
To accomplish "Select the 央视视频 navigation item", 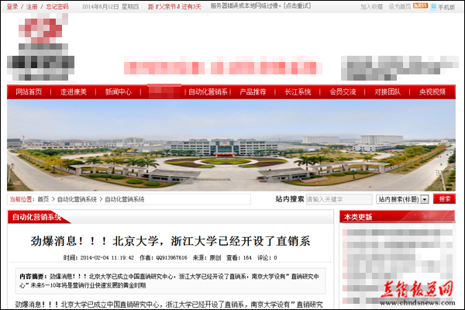I will 432,92.
